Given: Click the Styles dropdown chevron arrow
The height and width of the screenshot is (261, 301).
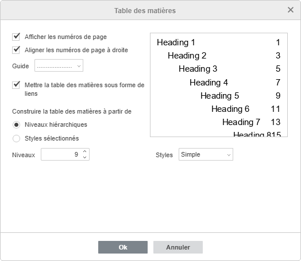Looking at the screenshot, I should [229, 155].
